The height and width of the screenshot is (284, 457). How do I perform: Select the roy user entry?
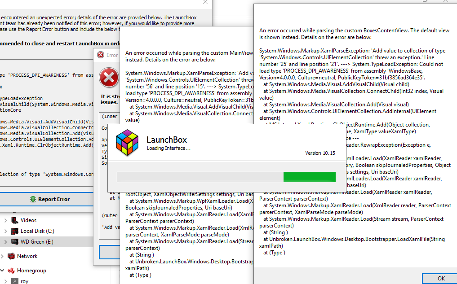[24, 281]
